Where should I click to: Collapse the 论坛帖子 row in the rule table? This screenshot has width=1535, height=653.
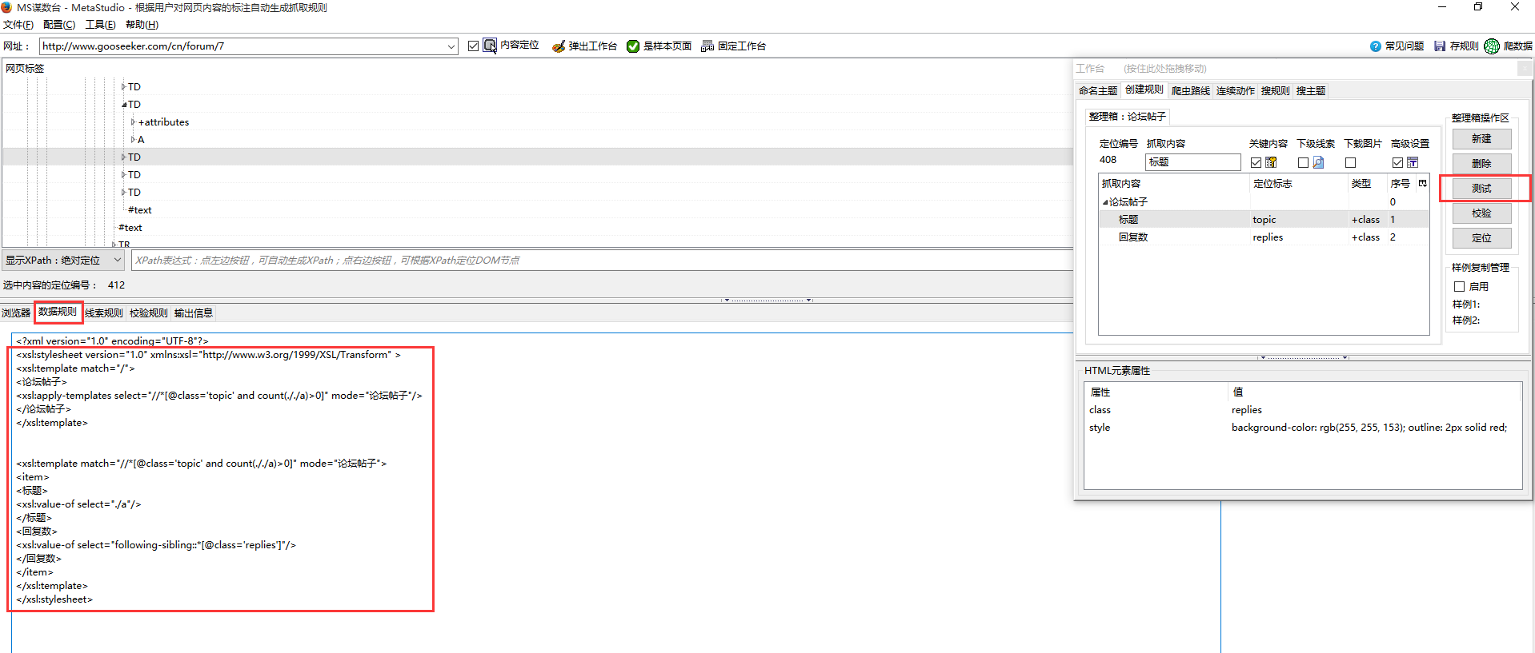tap(1105, 202)
